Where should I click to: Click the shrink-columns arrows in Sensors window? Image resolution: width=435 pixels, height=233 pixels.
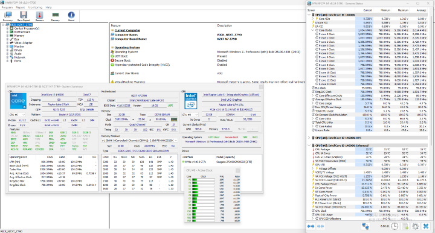(x=320, y=226)
